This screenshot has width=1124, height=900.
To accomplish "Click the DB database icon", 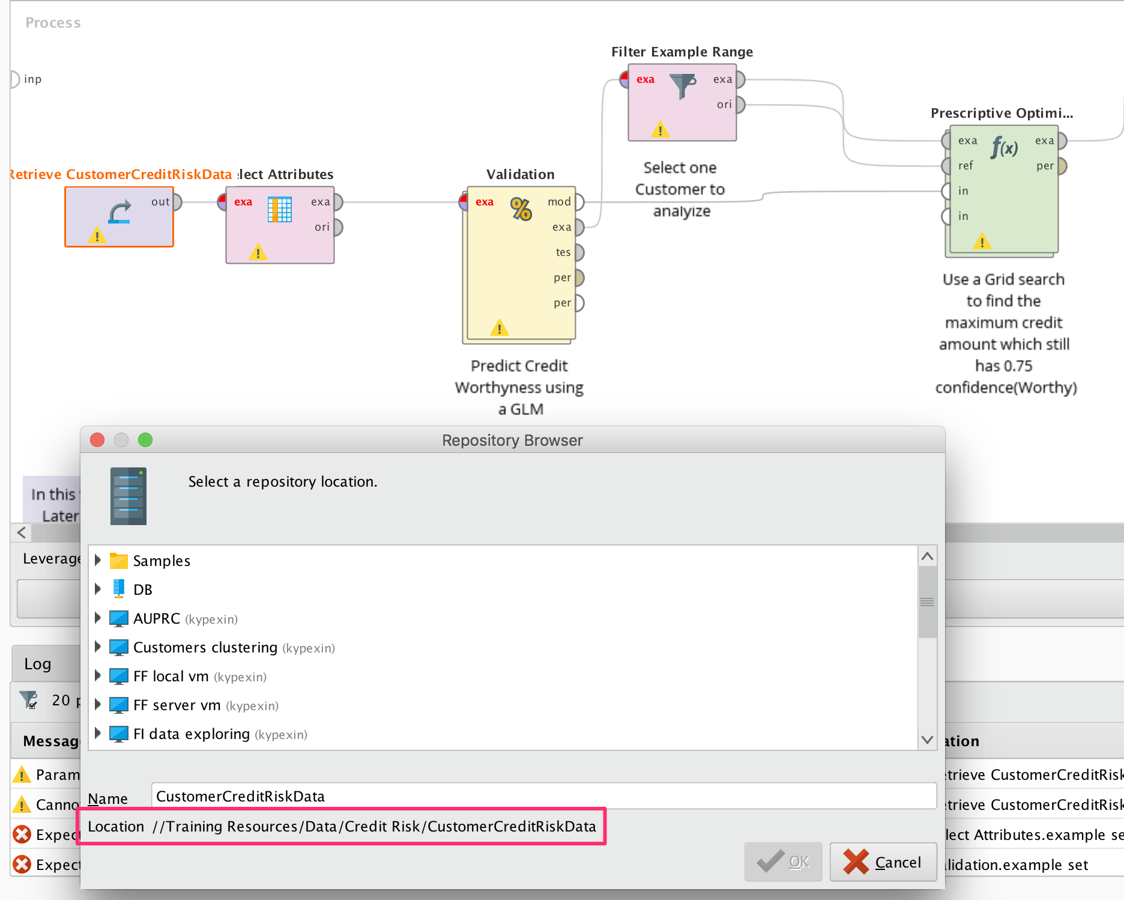I will [119, 589].
